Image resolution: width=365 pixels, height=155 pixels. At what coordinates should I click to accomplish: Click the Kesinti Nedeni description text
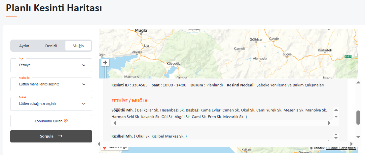[275, 85]
